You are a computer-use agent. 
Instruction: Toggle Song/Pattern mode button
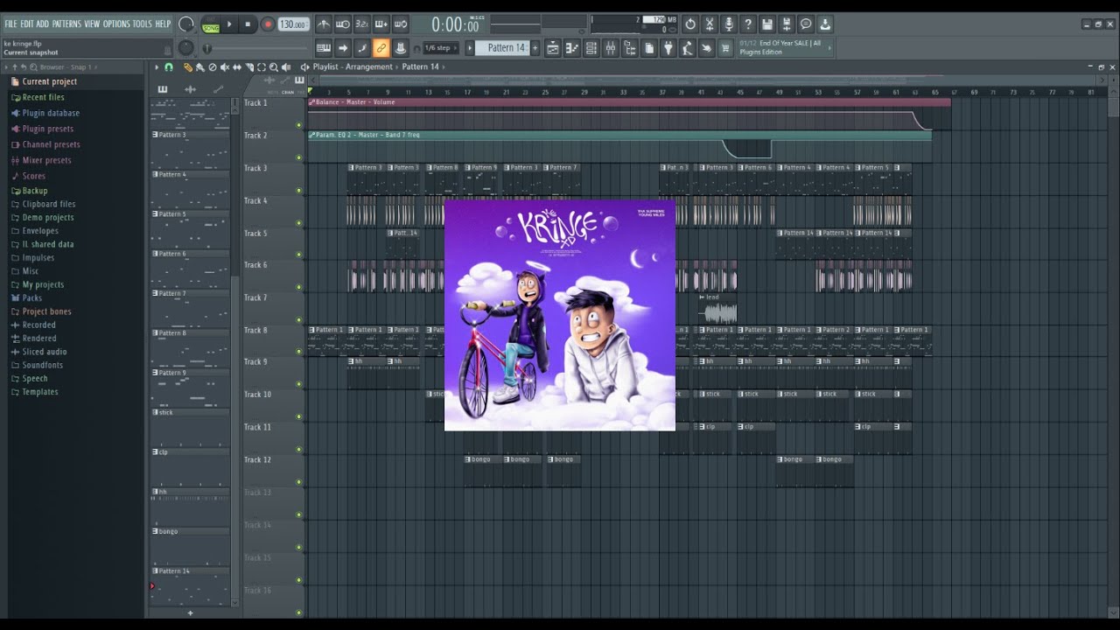click(211, 24)
